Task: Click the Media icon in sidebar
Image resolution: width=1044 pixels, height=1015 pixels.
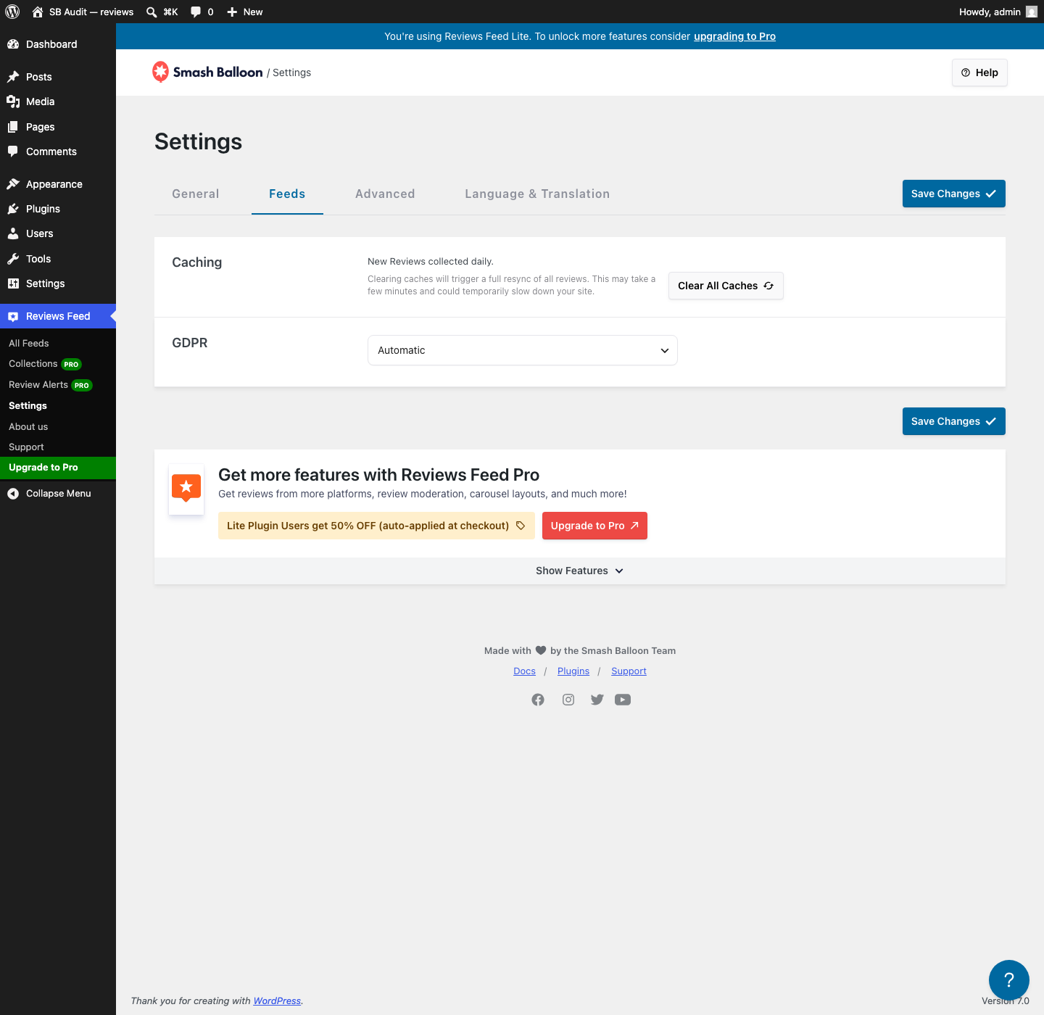Action: coord(13,101)
